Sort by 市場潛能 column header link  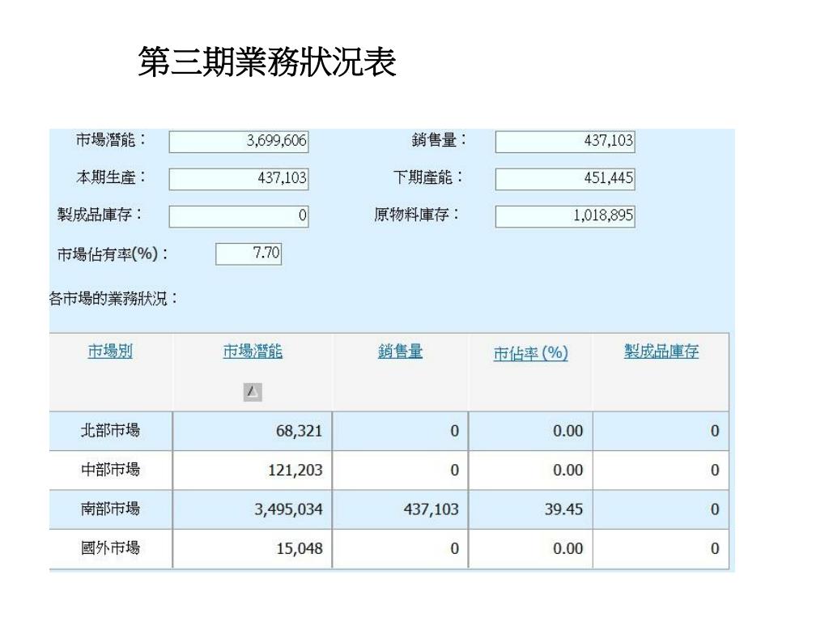click(253, 351)
